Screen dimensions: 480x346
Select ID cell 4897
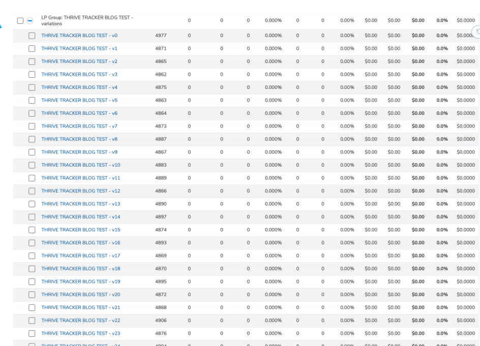pos(161,216)
